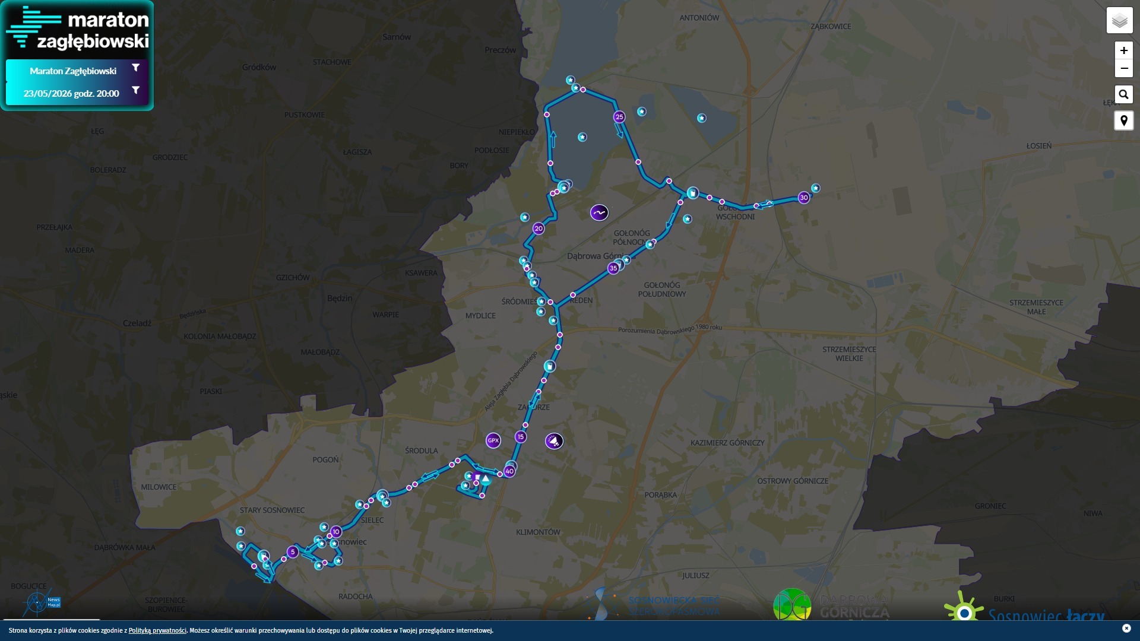The height and width of the screenshot is (641, 1140).
Task: Click the kilometer 25 marker
Action: tap(619, 117)
